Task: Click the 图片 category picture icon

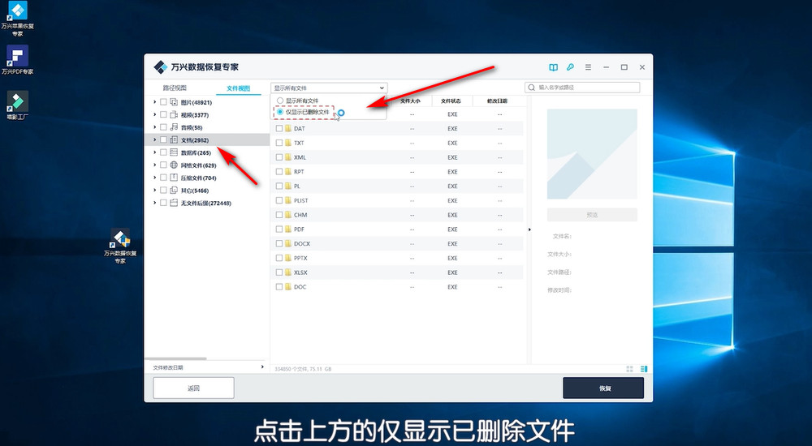Action: [x=174, y=102]
